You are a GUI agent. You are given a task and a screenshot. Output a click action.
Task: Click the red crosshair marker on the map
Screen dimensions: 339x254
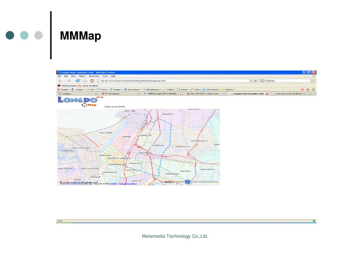click(138, 147)
